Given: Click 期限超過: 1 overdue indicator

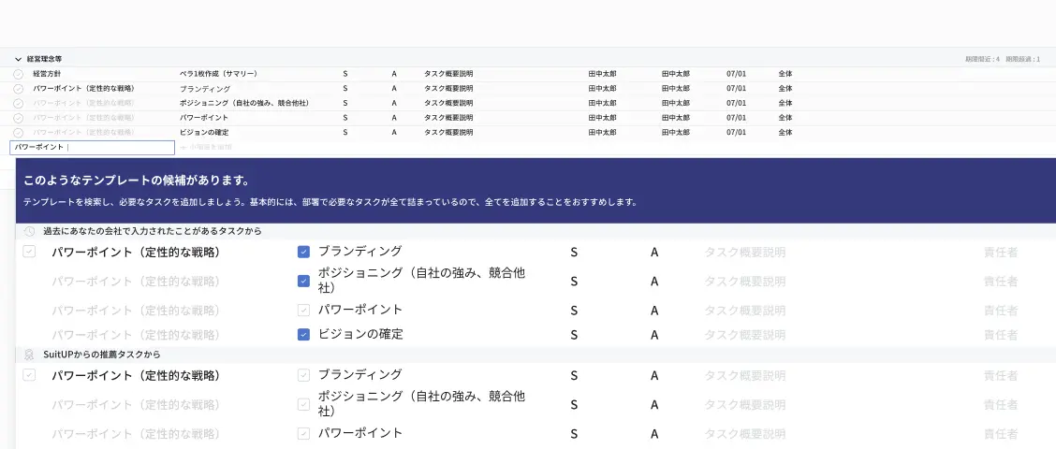Looking at the screenshot, I should (x=1022, y=59).
